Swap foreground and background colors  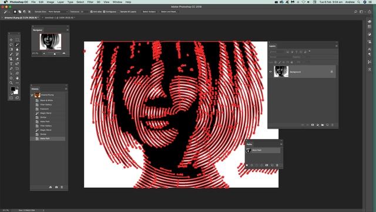point(17,88)
